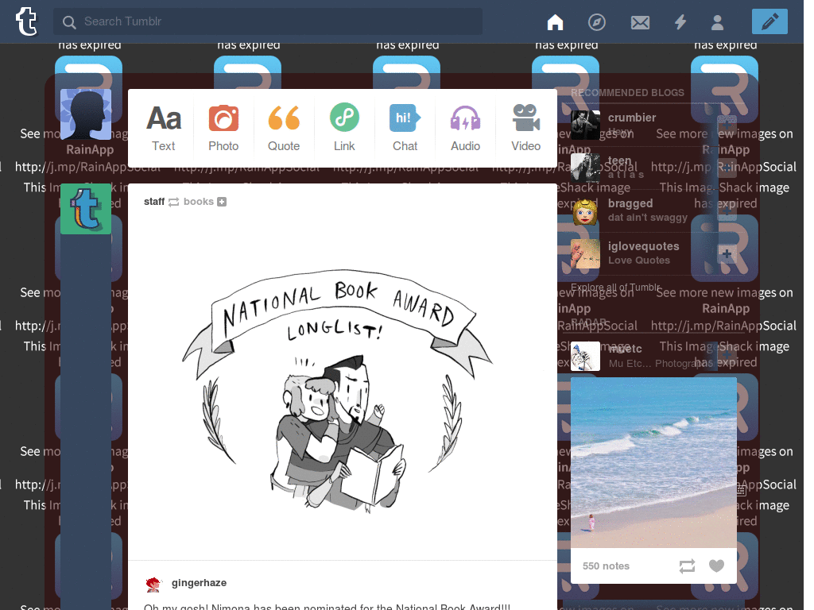Click the gingerhaze avatar
This screenshot has height=610, width=814.
tap(153, 584)
